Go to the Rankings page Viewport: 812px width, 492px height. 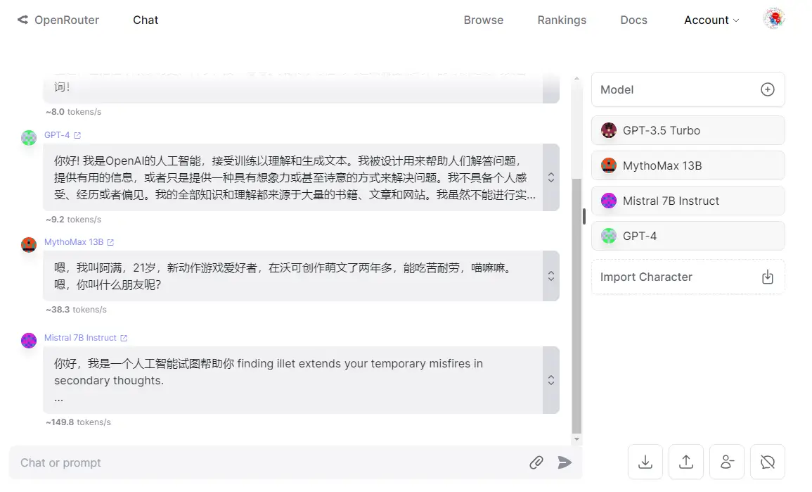tap(562, 20)
